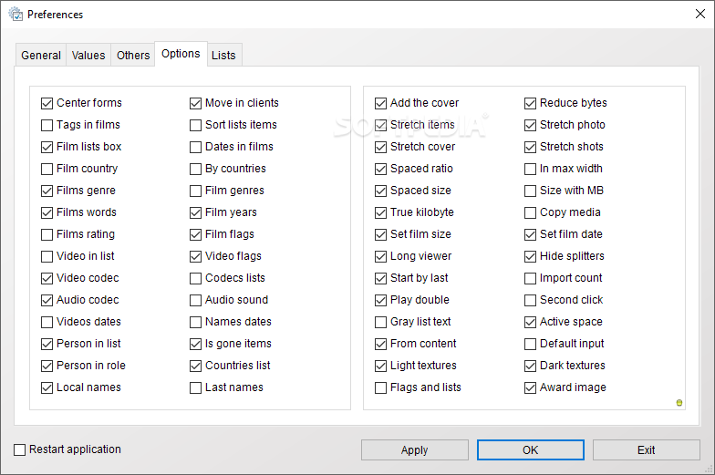Confirm with the OK button
The height and width of the screenshot is (475, 715).
point(531,450)
